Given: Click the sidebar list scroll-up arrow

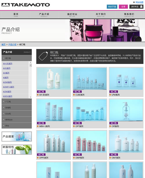Looking at the screenshot, I should click(30, 63).
